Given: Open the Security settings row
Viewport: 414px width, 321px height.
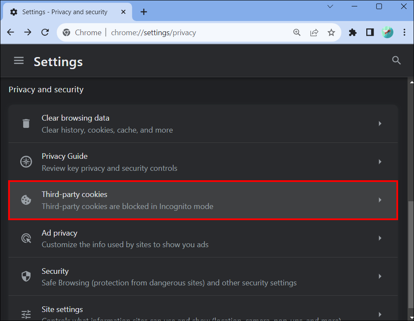Looking at the screenshot, I should (x=203, y=276).
